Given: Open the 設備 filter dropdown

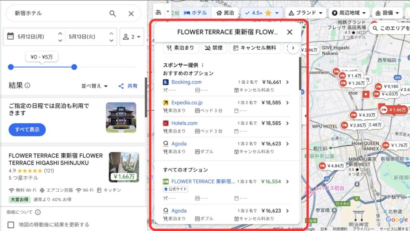Looking at the screenshot, I should pos(387,13).
